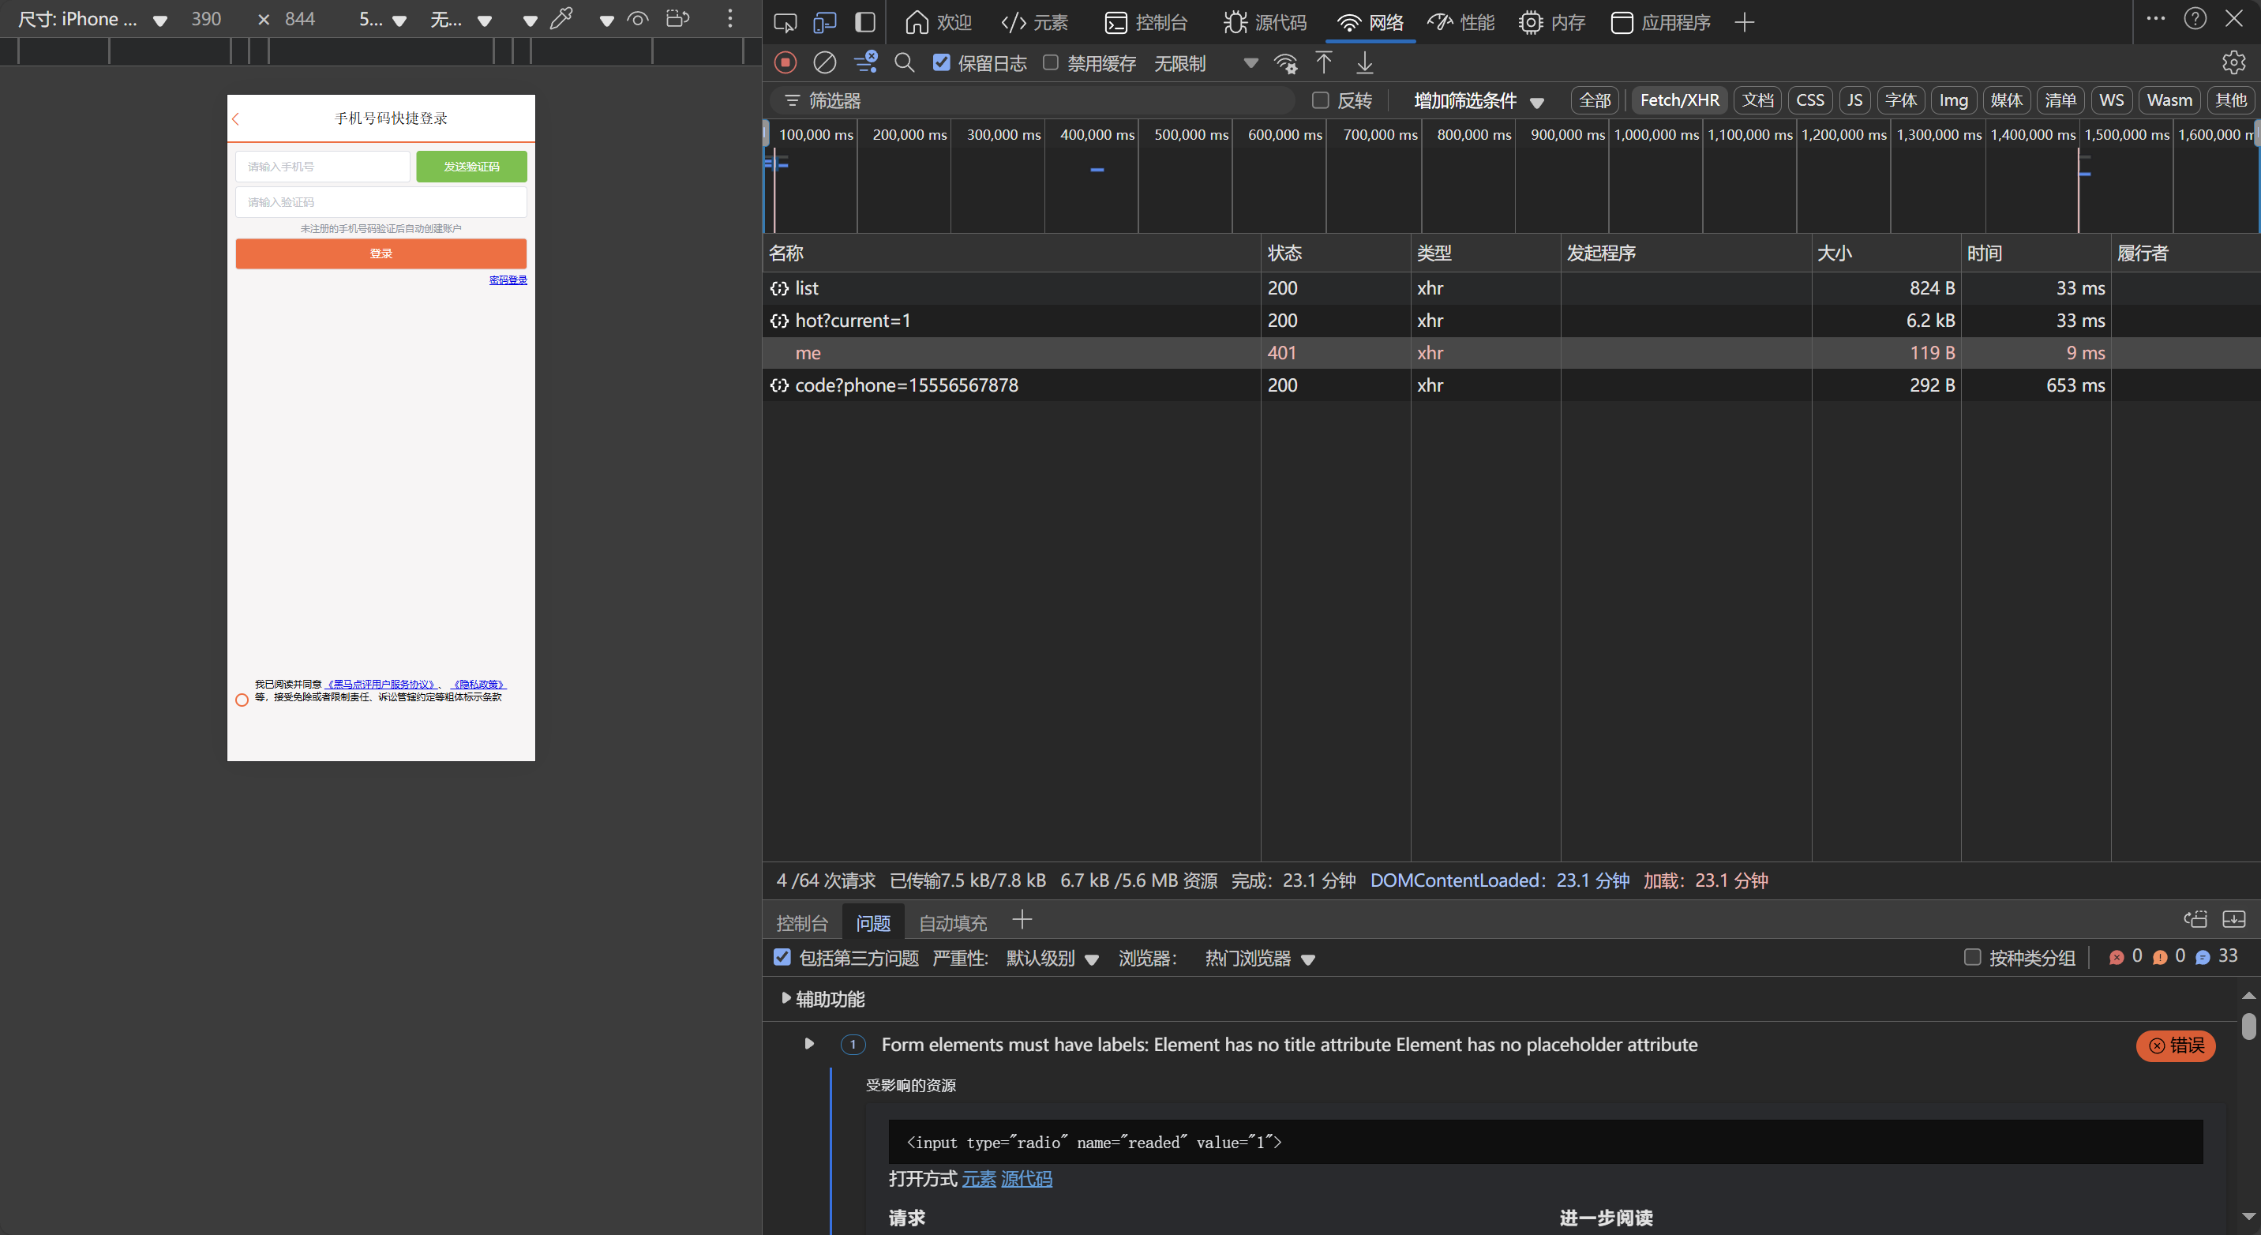Open the network search icon
Viewport: 2261px width, 1235px height.
click(904, 63)
